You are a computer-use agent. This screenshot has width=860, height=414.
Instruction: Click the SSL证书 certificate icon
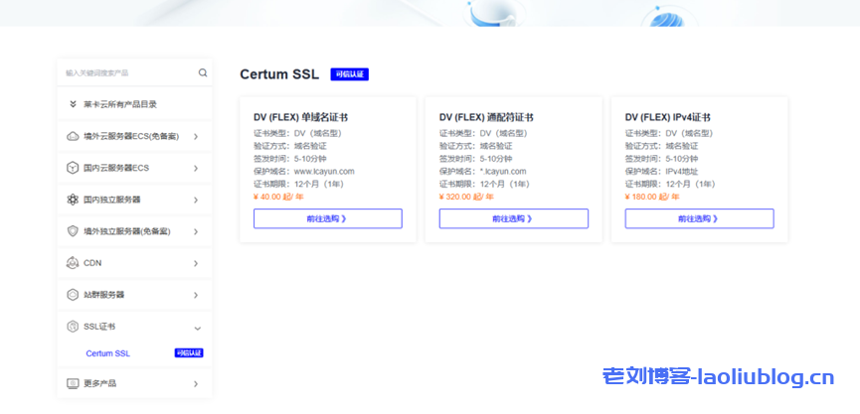(x=73, y=327)
